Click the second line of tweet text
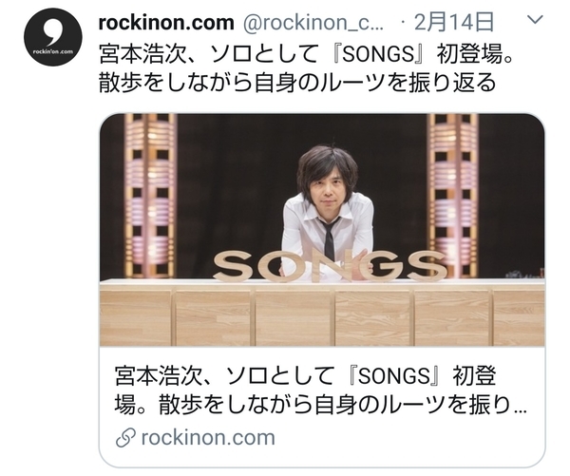The image size is (570, 476). (x=297, y=83)
